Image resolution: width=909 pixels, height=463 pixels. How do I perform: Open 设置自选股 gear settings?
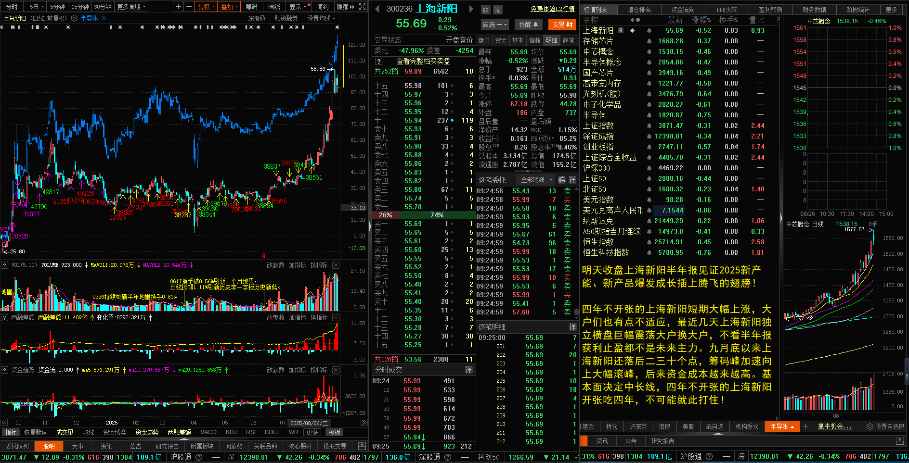point(885,426)
